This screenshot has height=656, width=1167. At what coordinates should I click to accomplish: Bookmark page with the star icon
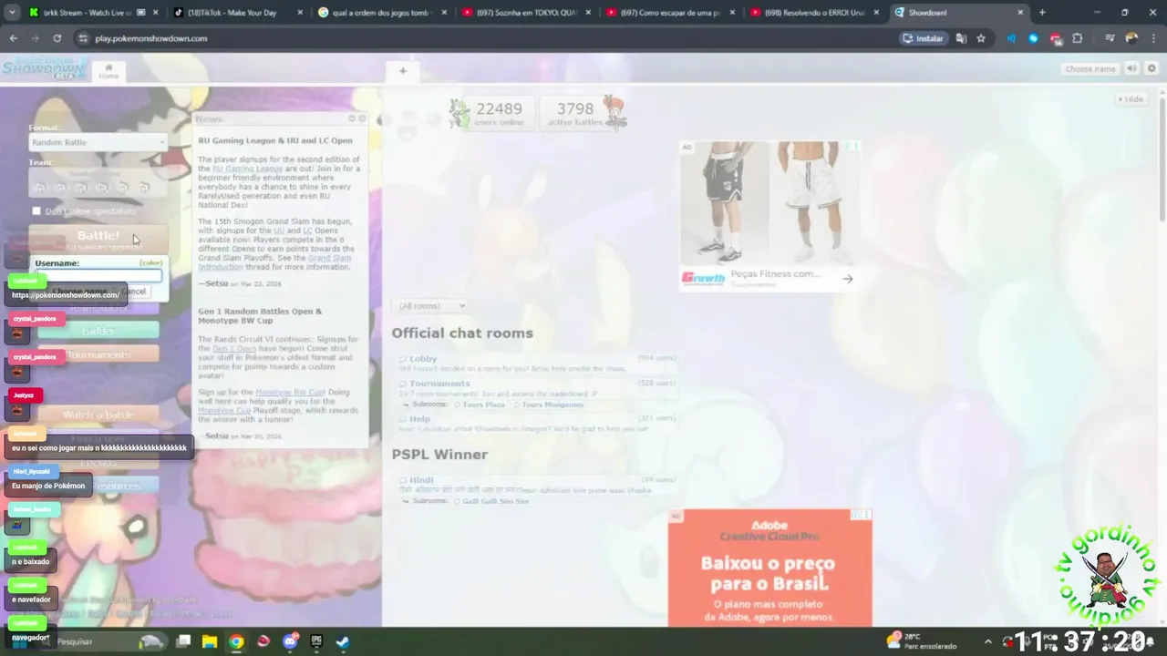981,38
